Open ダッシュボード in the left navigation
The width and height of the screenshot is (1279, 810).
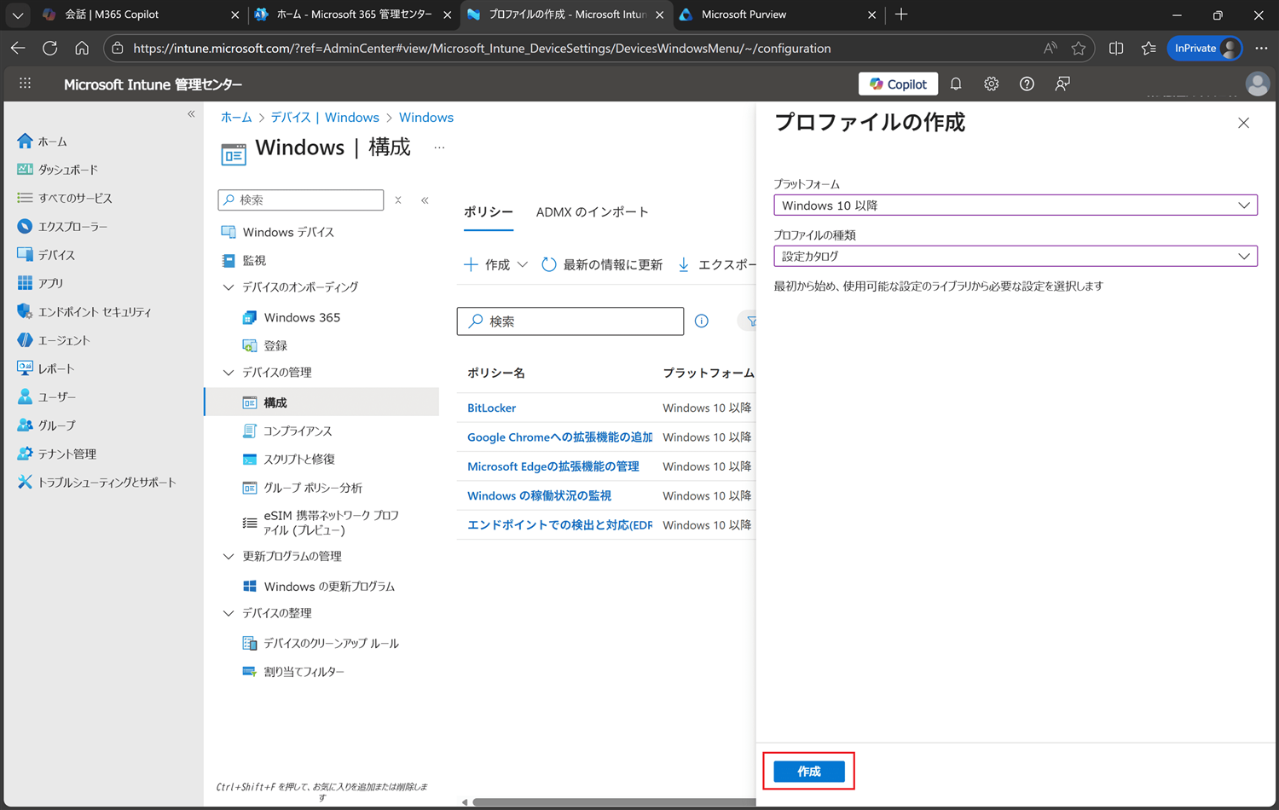pyautogui.click(x=57, y=170)
